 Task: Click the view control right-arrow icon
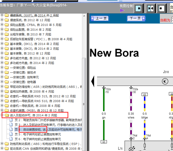coord(138,8)
